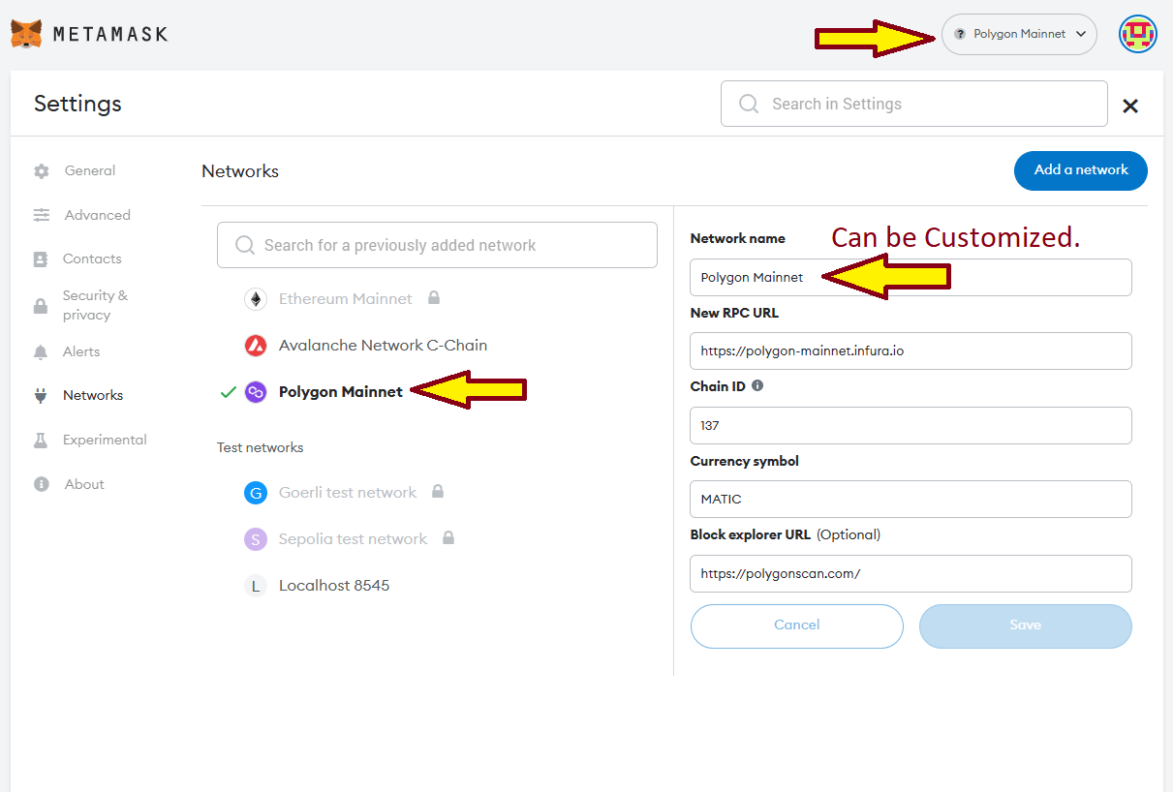Open the About settings tab
The height and width of the screenshot is (792, 1173).
[83, 484]
